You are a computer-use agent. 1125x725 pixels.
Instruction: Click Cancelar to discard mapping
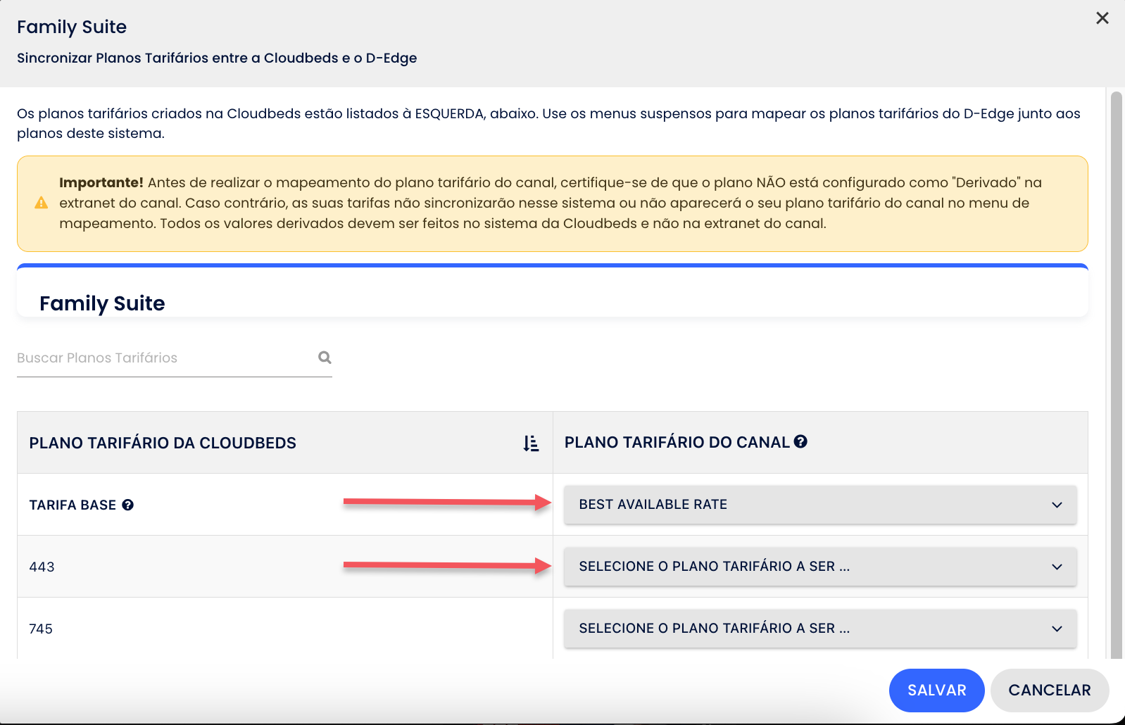click(1049, 691)
